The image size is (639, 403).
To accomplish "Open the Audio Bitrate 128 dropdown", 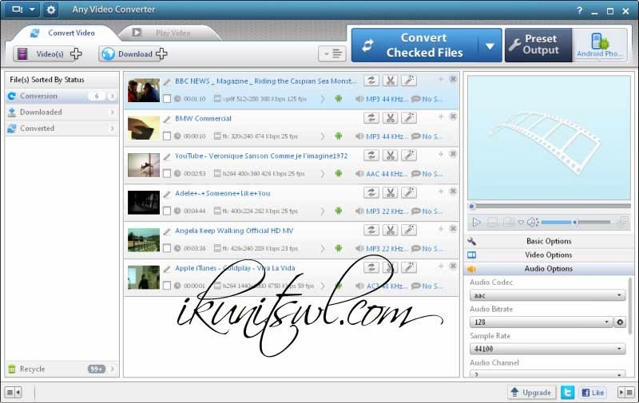I will pos(542,322).
